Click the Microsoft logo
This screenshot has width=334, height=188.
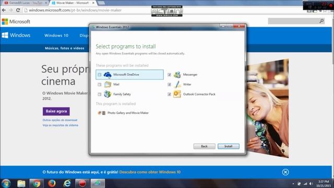[x=16, y=21]
